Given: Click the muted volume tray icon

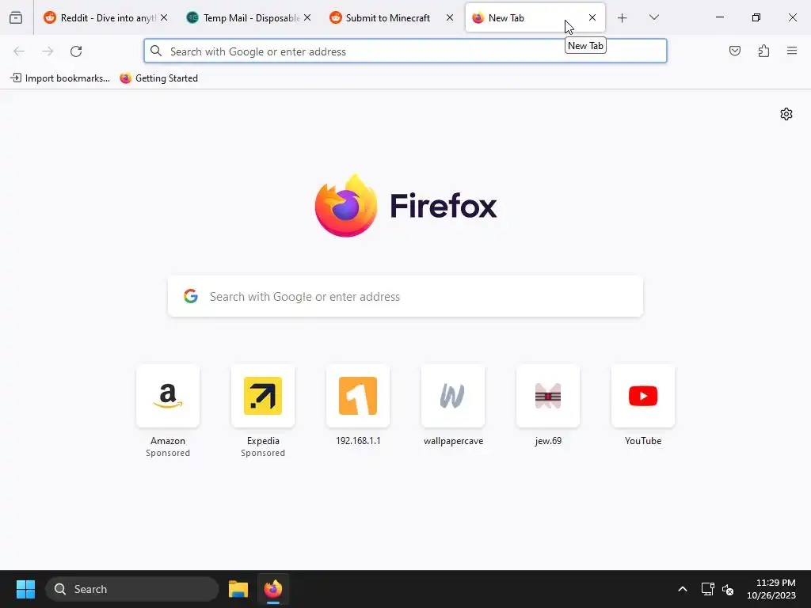Looking at the screenshot, I should coord(728,589).
